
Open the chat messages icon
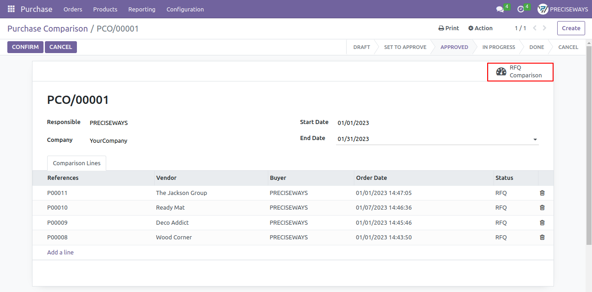500,9
